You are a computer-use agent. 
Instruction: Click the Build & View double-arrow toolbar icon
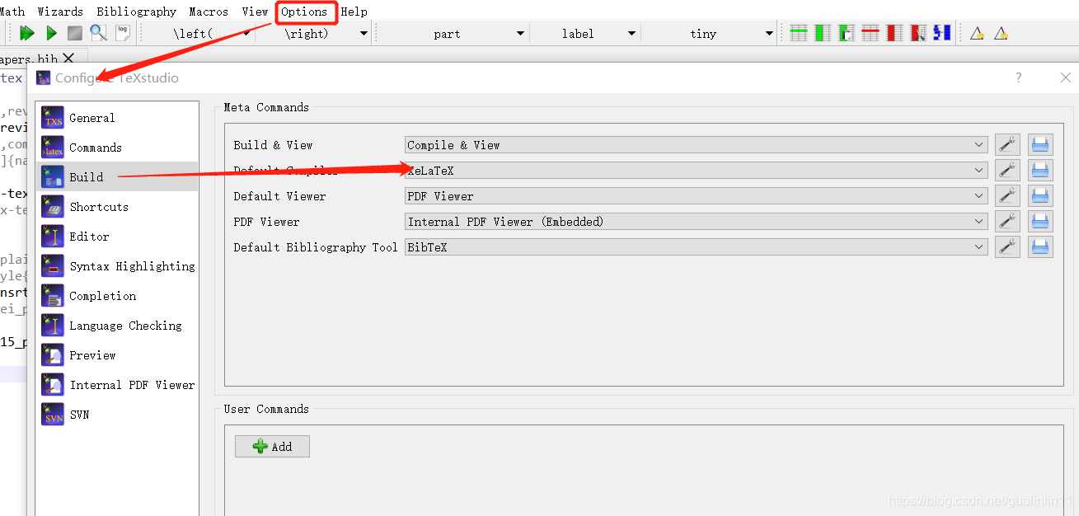(x=27, y=33)
